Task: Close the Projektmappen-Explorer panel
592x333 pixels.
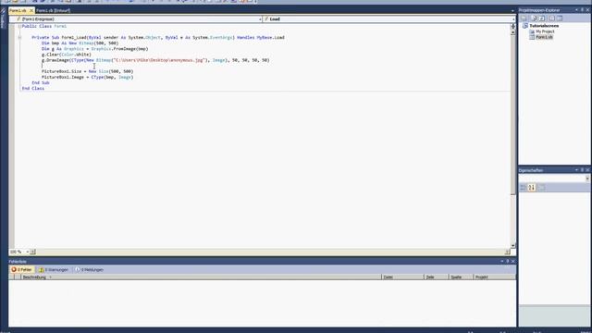Action: pos(587,10)
